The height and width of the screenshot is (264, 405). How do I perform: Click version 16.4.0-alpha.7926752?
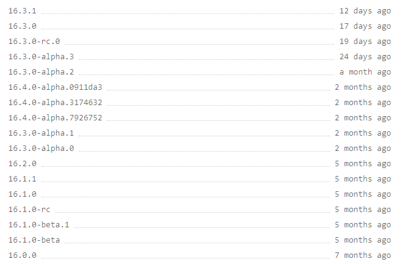coord(55,117)
